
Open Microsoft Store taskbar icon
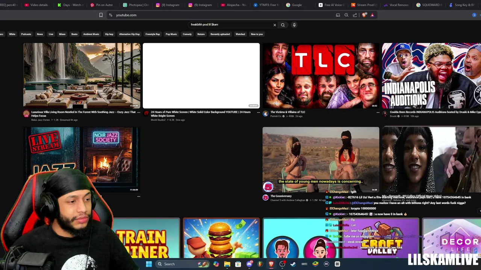[x=238, y=264]
